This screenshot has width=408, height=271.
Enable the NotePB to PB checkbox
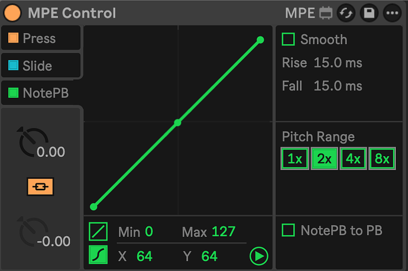pyautogui.click(x=289, y=230)
